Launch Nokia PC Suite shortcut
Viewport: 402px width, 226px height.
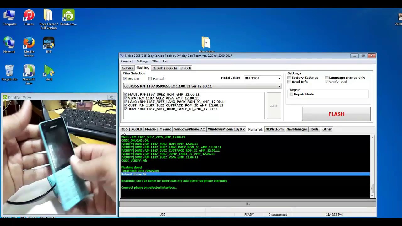coord(29,75)
